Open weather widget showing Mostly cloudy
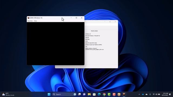Viewport: 173px width, 97px height. 8,94
